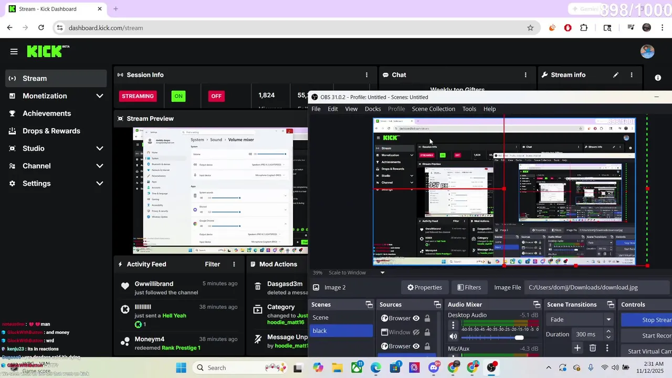Pop out the OBS Scenes dock
The height and width of the screenshot is (378, 672).
click(369, 304)
